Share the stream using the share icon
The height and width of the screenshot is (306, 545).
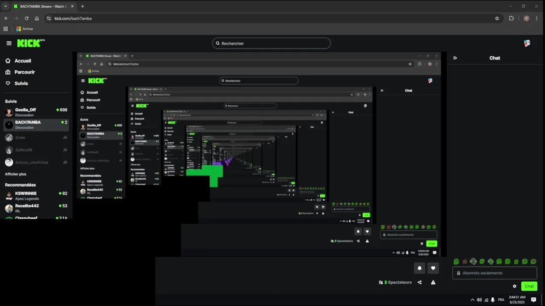[420, 282]
